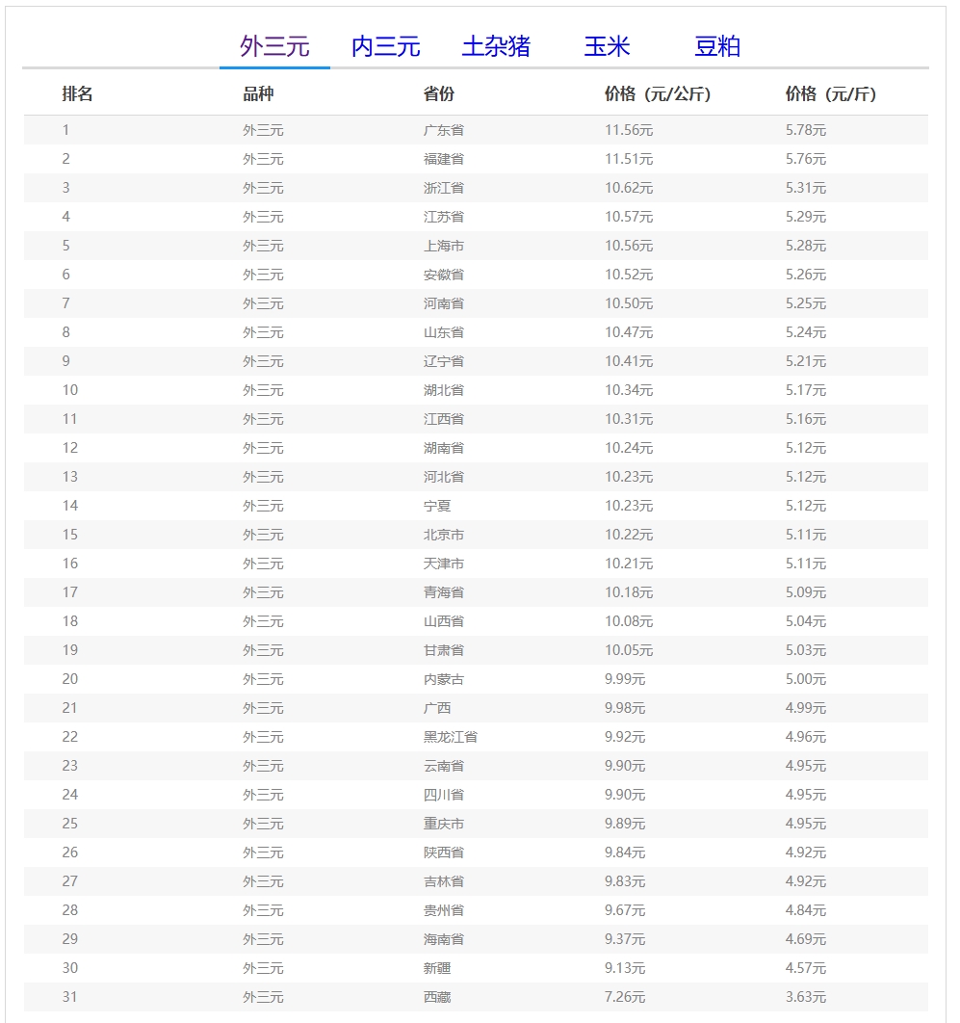Viewport: 960px width, 1023px height.
Task: Select the 9.92元 price for 黑龙江省
Action: (625, 737)
